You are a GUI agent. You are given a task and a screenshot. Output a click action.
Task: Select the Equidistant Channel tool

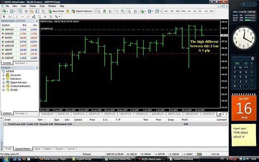34,17
